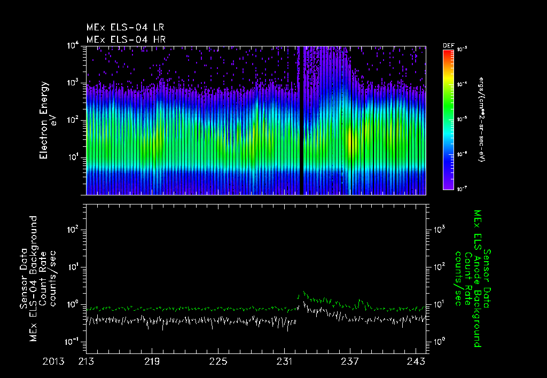Click the 10^-1 tick on the left count axis

coord(72,342)
